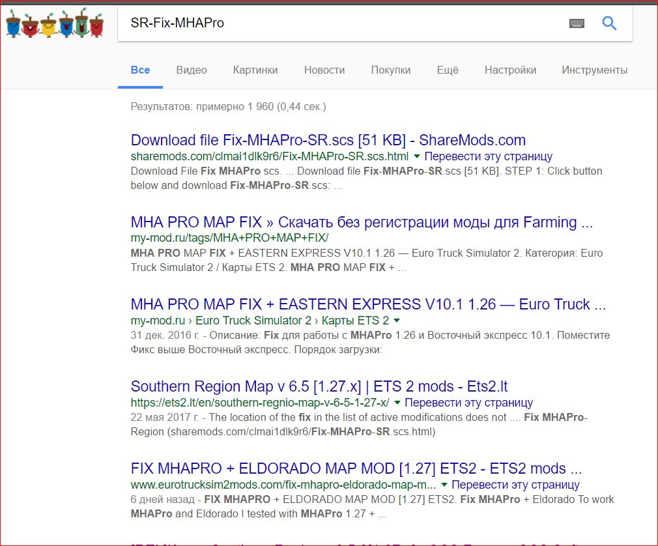Click the my-mod.ru breadcrumb URL text
This screenshot has height=546, width=658.
tap(260, 321)
